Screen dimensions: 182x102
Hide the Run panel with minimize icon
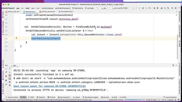[177, 65]
